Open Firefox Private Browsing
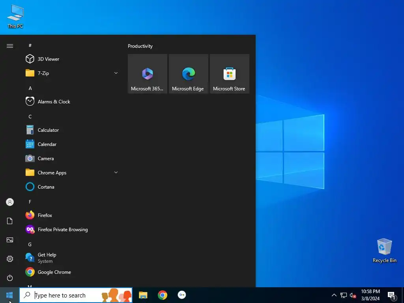The image size is (404, 303). (72, 229)
